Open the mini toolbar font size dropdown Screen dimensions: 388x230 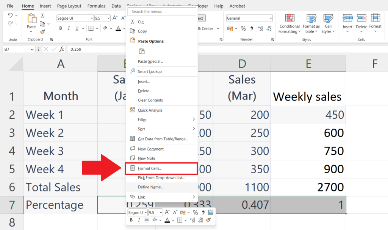coord(161,213)
